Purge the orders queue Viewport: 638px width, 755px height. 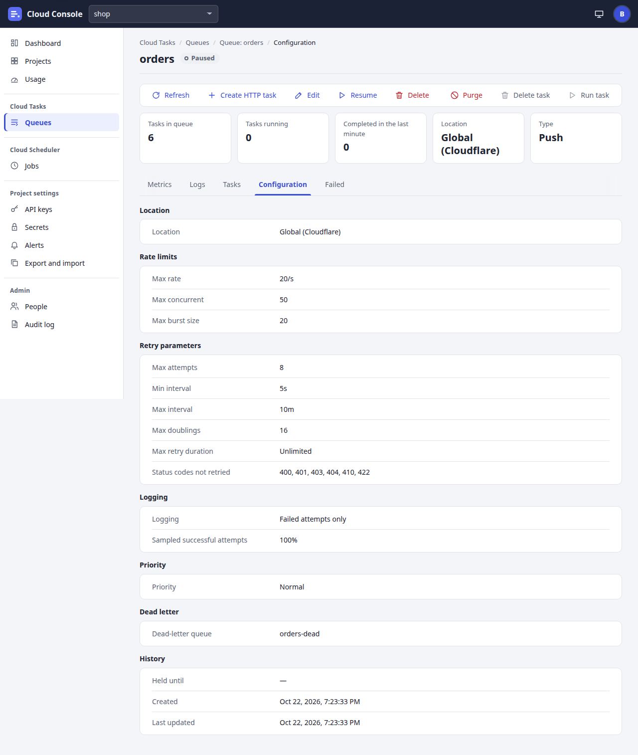click(x=467, y=95)
